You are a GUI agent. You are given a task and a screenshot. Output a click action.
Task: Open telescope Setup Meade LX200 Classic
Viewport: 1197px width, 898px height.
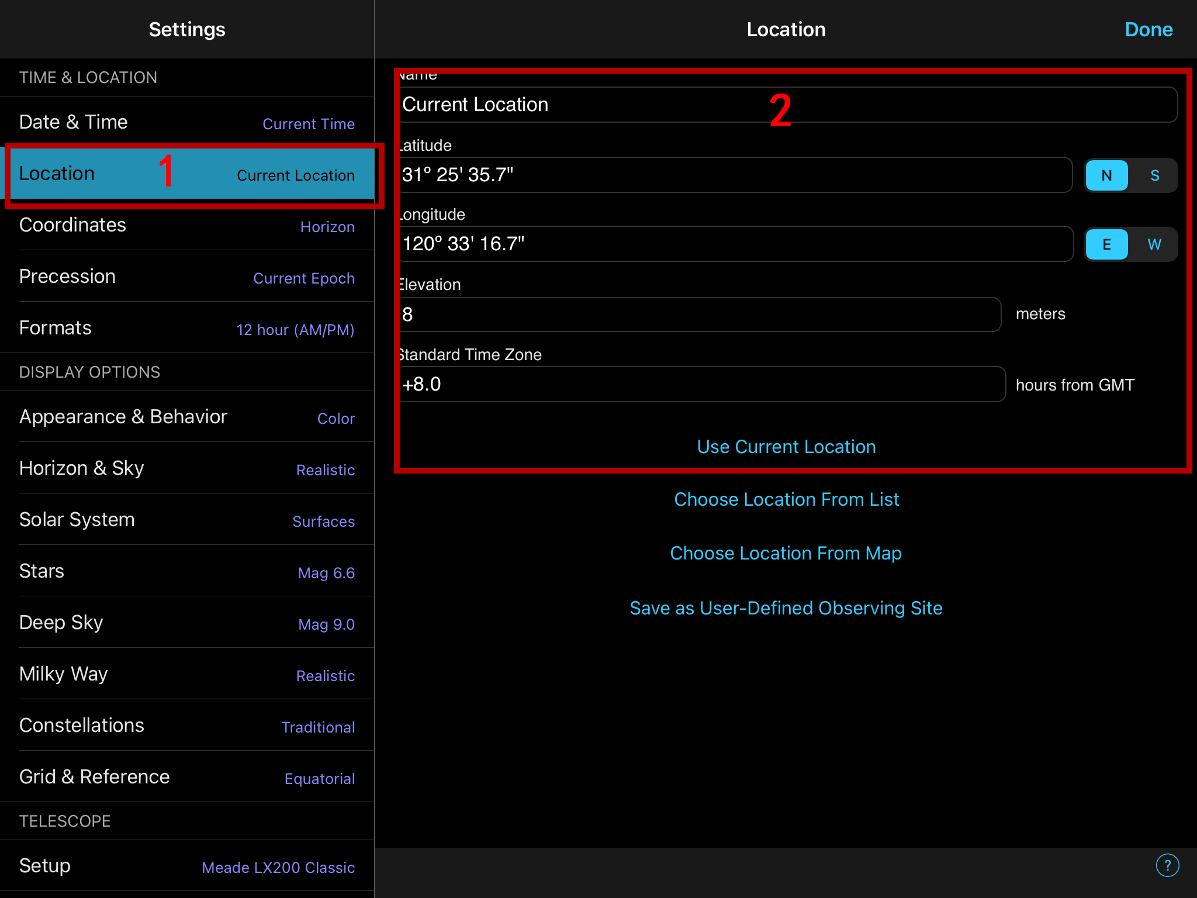point(187,866)
